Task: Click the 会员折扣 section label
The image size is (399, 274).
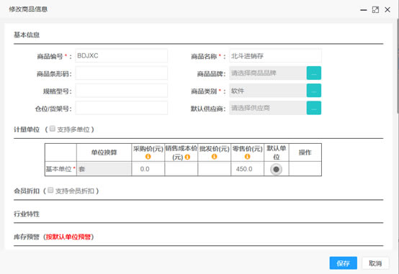Action: point(27,191)
